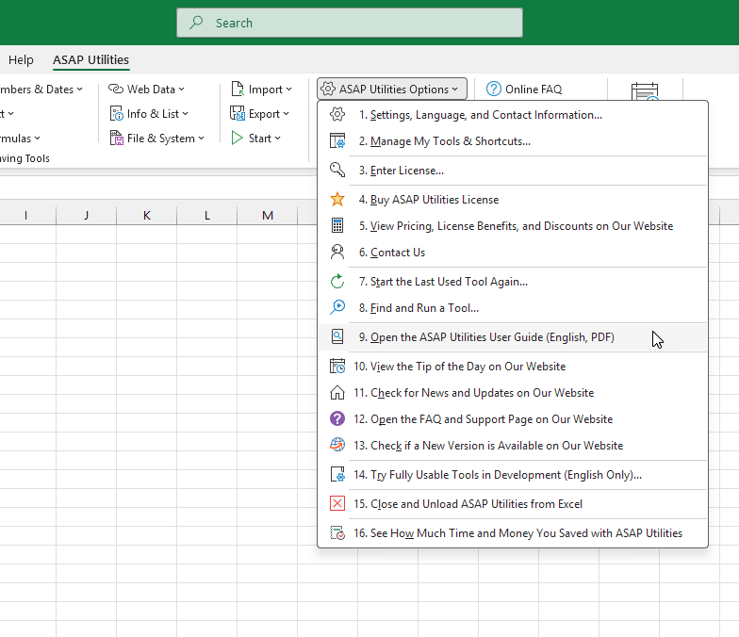
Task: Click the green refresh arrow Last Used Tool icon
Action: coord(337,281)
